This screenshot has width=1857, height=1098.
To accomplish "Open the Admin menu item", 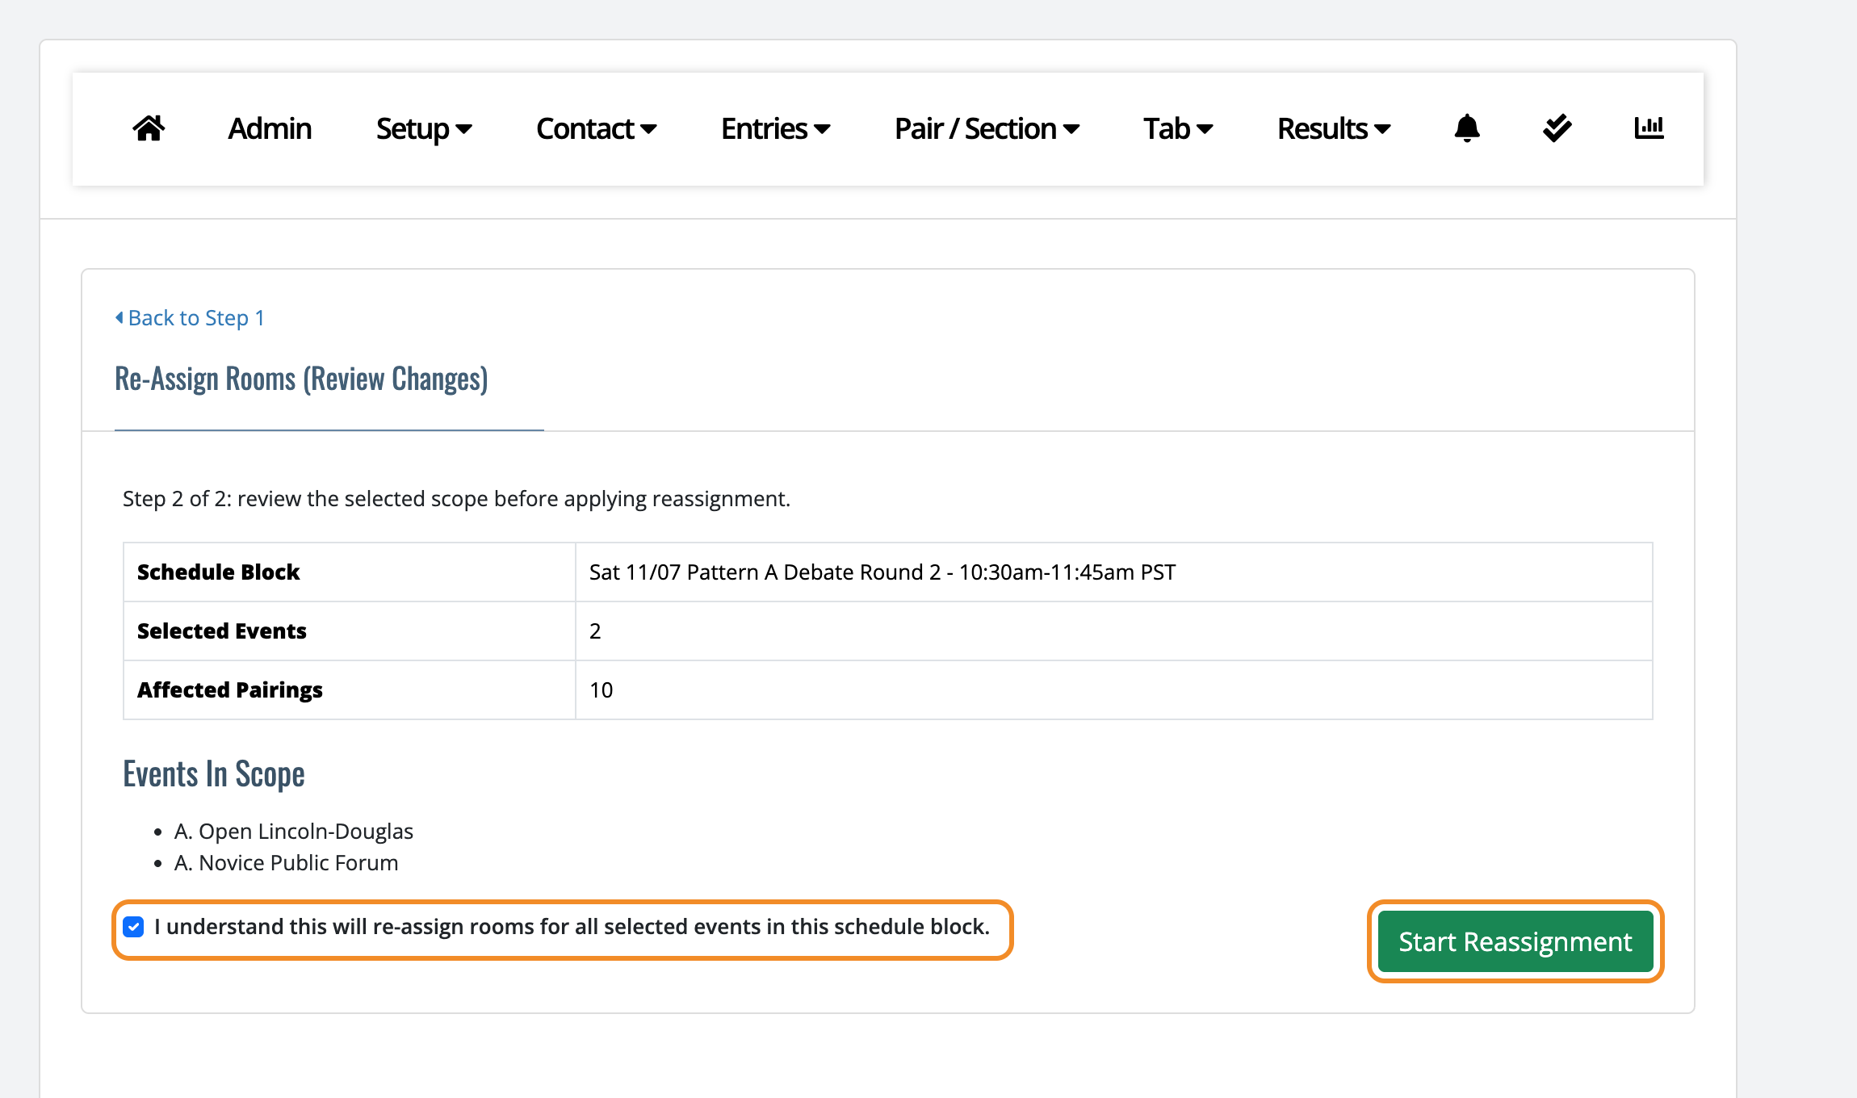I will click(270, 128).
